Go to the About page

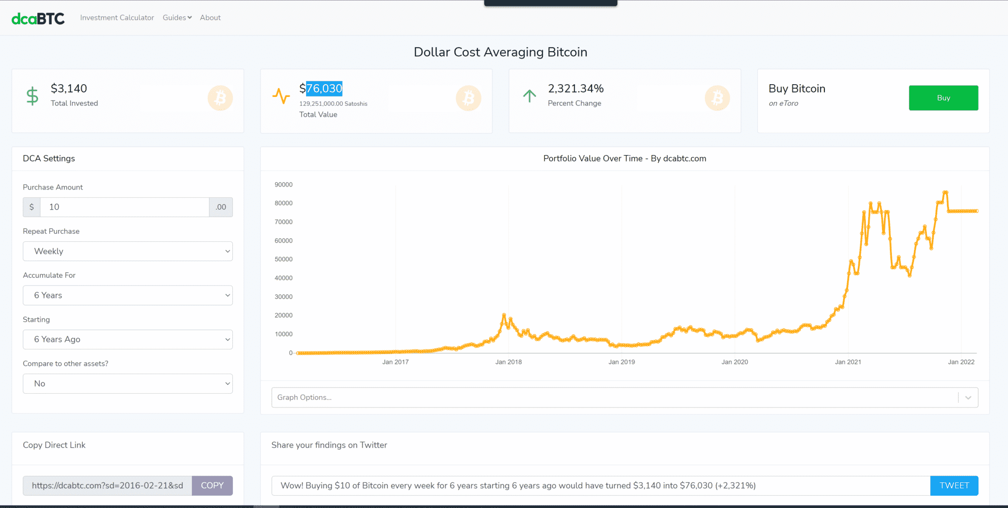tap(210, 18)
